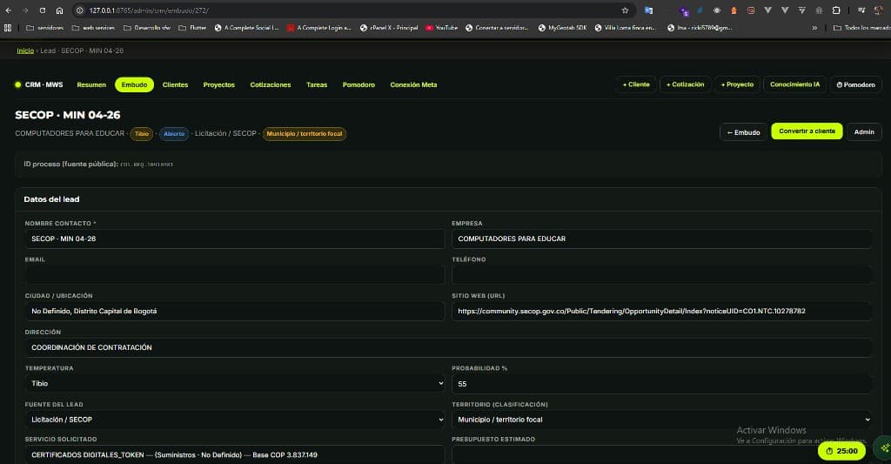Click the Tibio status badge
Image resolution: width=891 pixels, height=464 pixels.
pyautogui.click(x=142, y=133)
